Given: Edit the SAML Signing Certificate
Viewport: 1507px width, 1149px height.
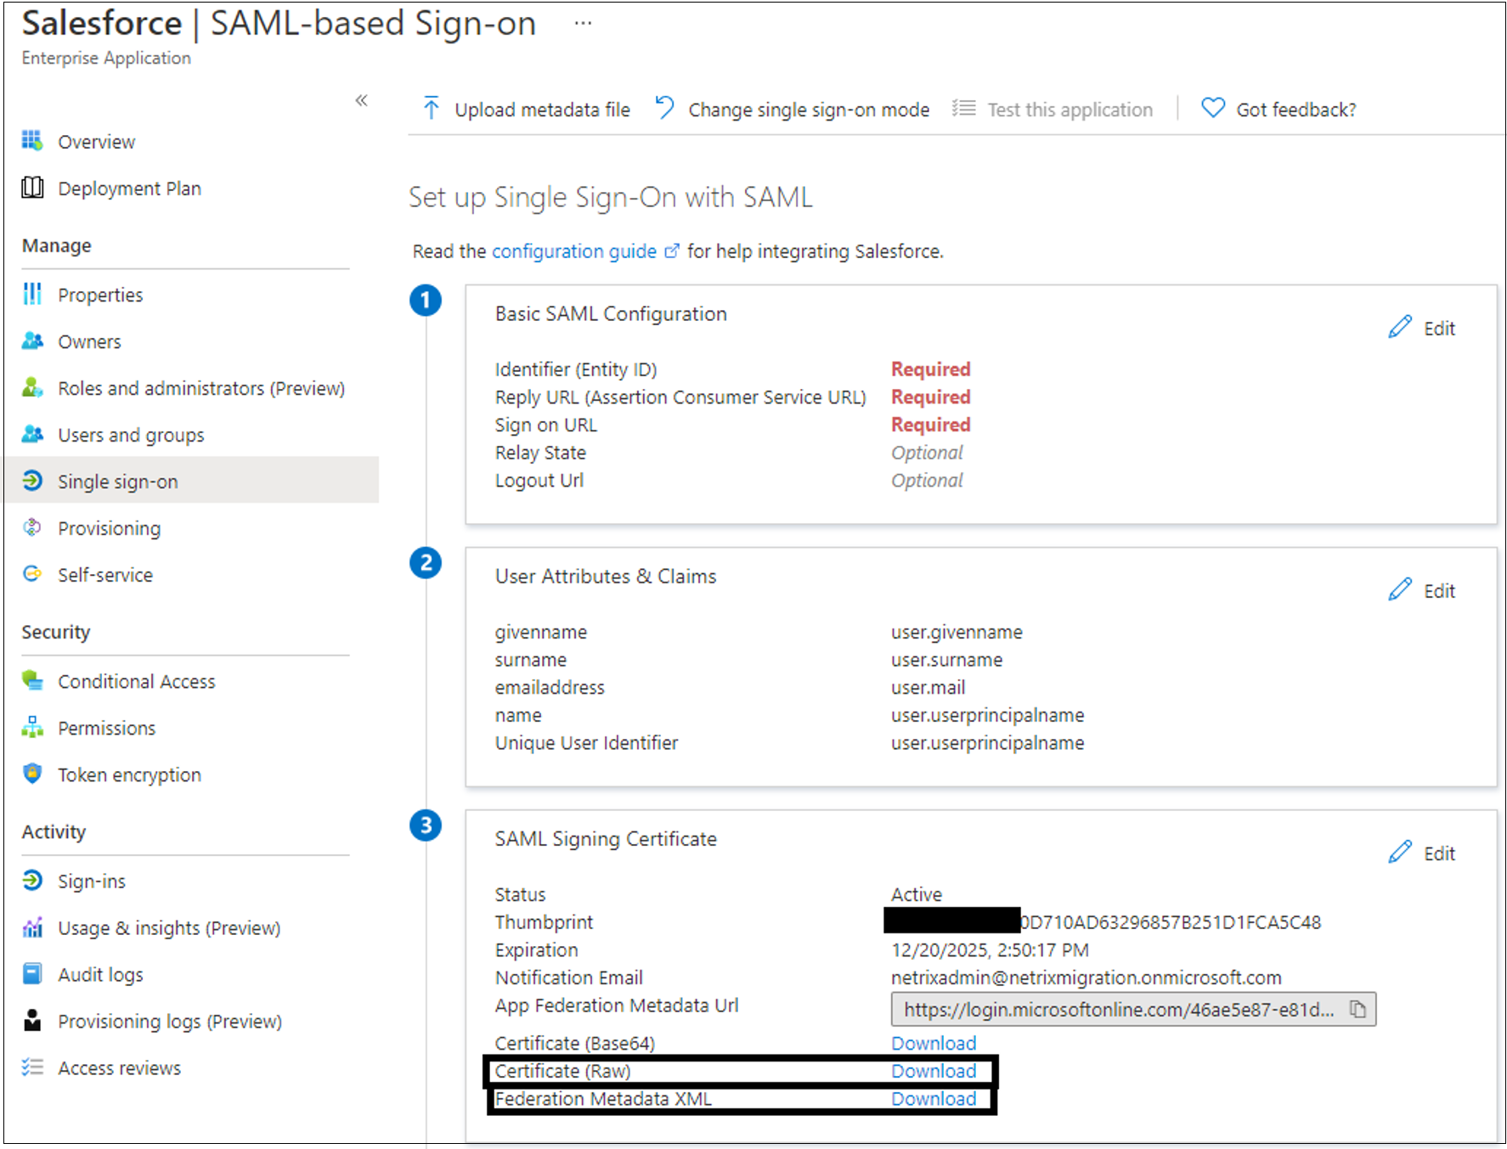Looking at the screenshot, I should coord(1423,853).
